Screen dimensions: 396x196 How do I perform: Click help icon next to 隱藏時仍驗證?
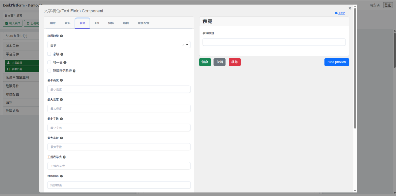click(74, 71)
